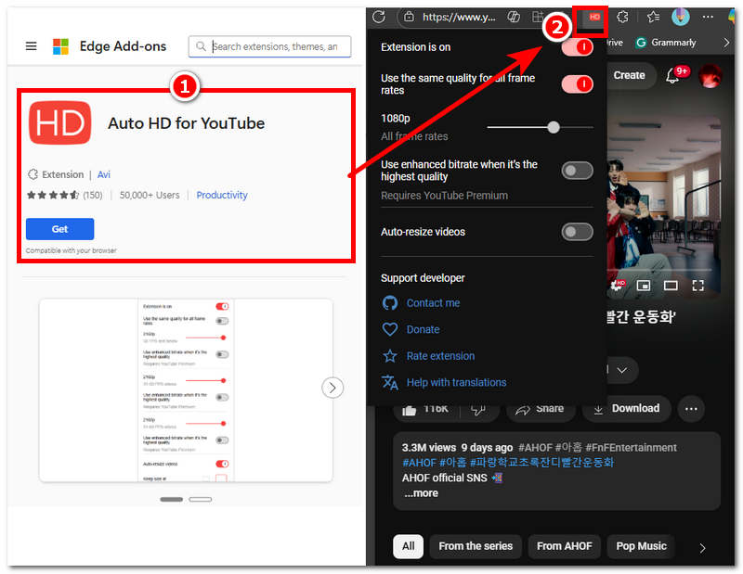Open the translations icon beside Help with translations
Viewport: 743px width, 574px height.
pos(391,382)
